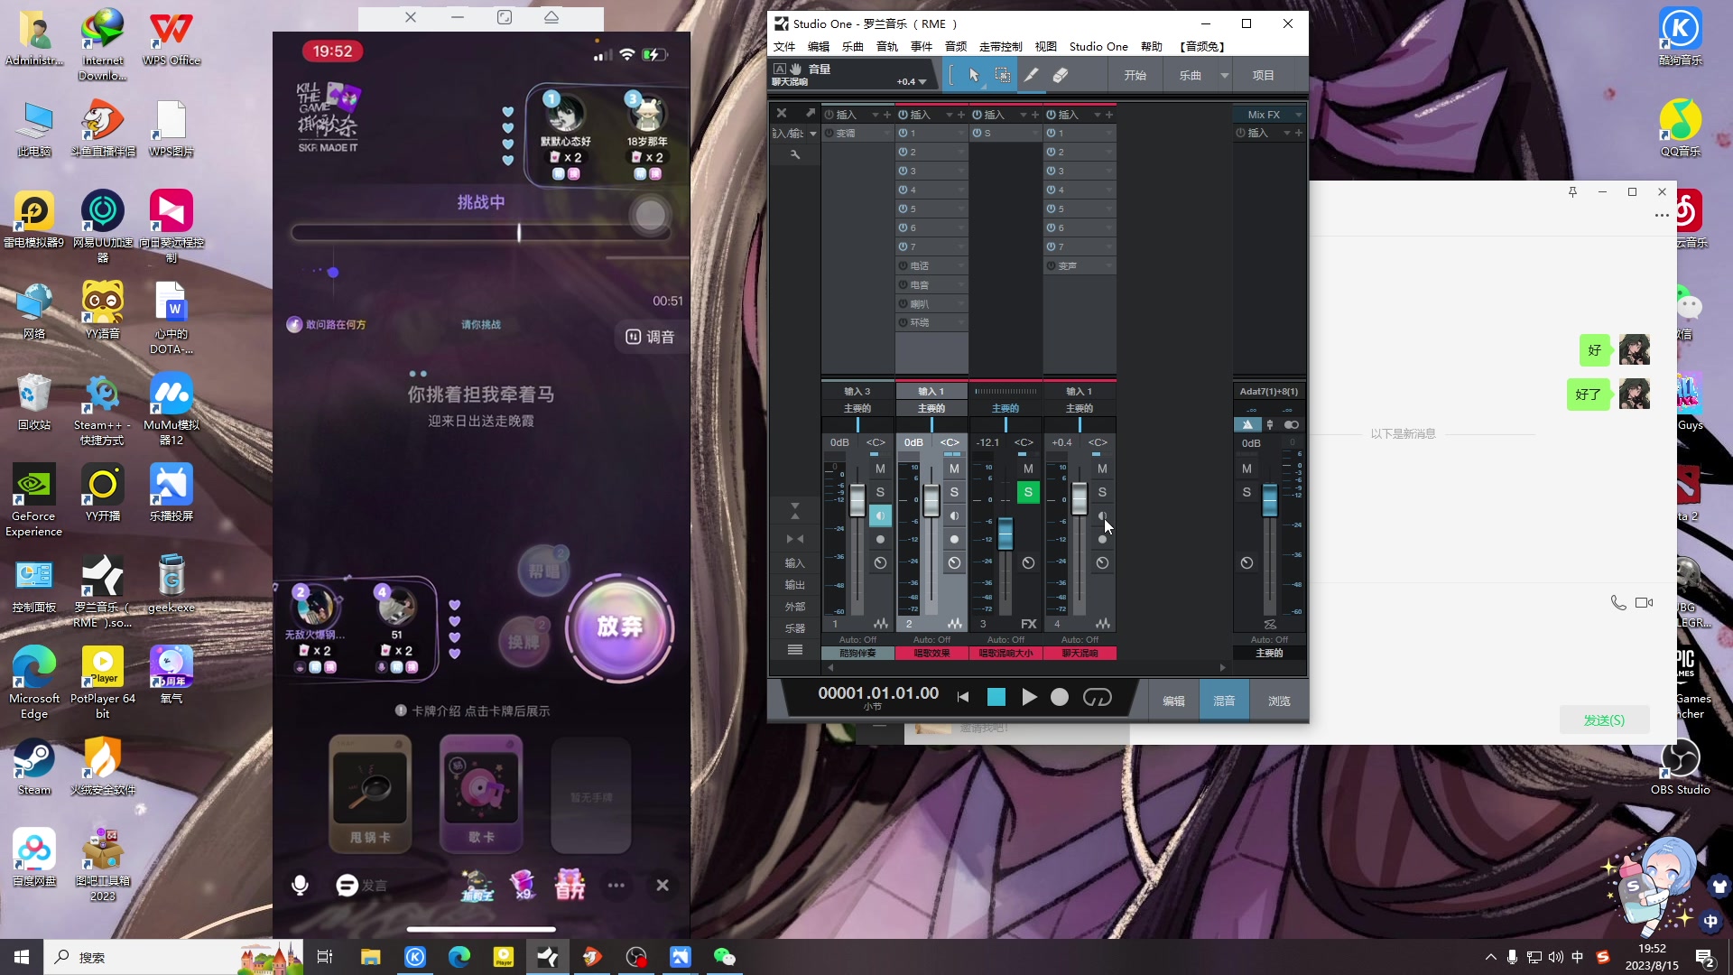Switch to the 混音 tab

tap(1224, 701)
